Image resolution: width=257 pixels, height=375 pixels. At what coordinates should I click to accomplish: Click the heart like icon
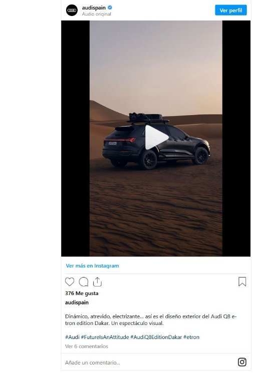70,281
